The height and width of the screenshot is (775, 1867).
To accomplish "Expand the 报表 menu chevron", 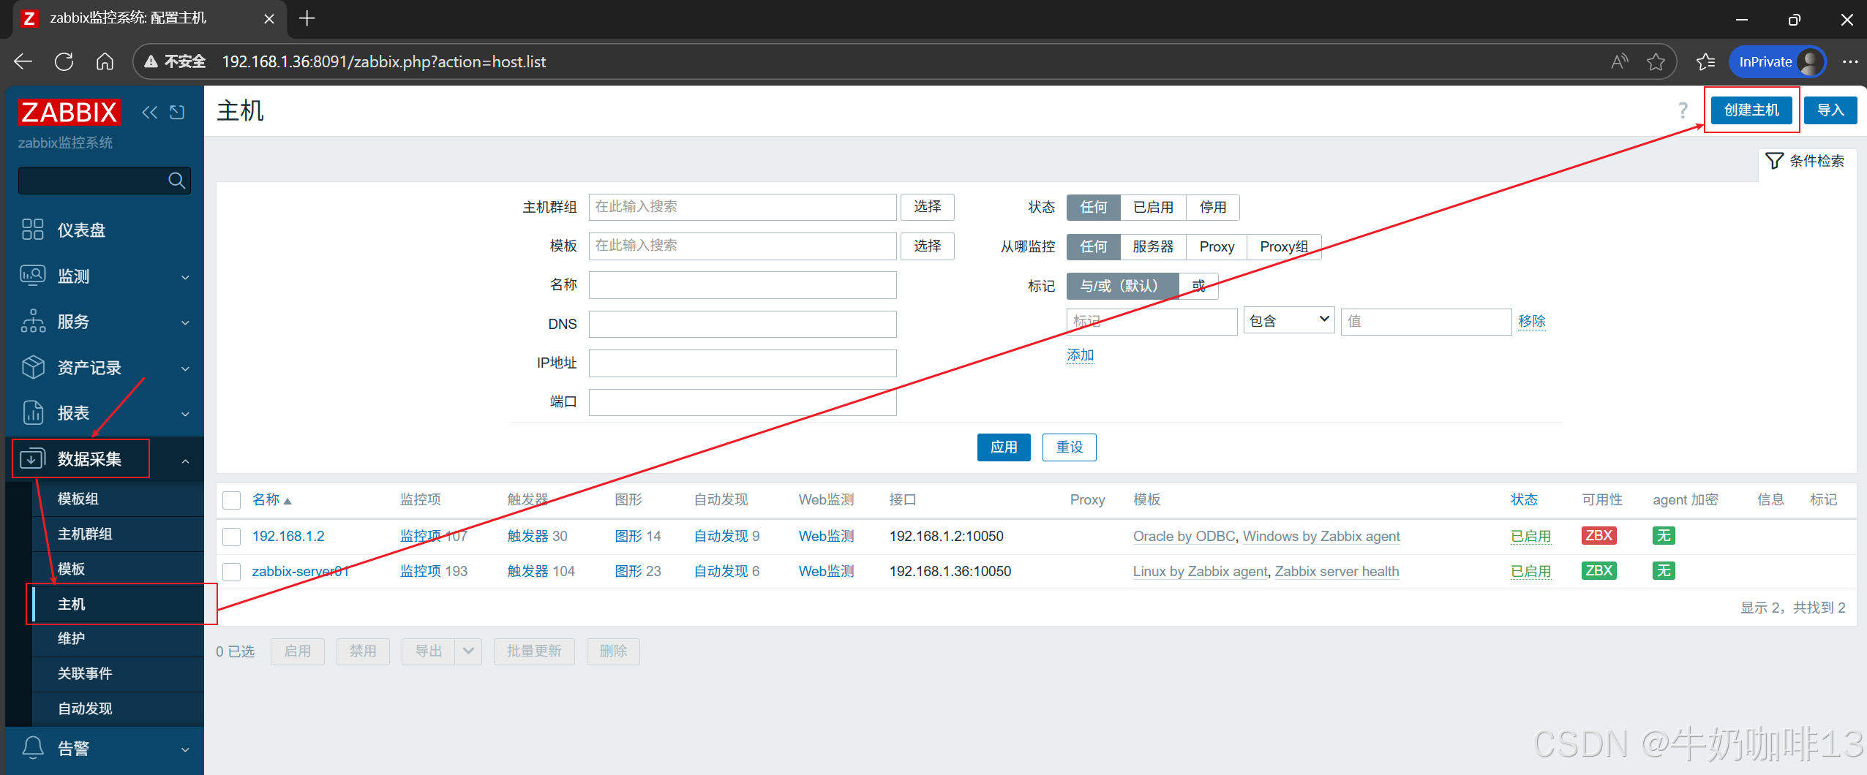I will click(185, 414).
